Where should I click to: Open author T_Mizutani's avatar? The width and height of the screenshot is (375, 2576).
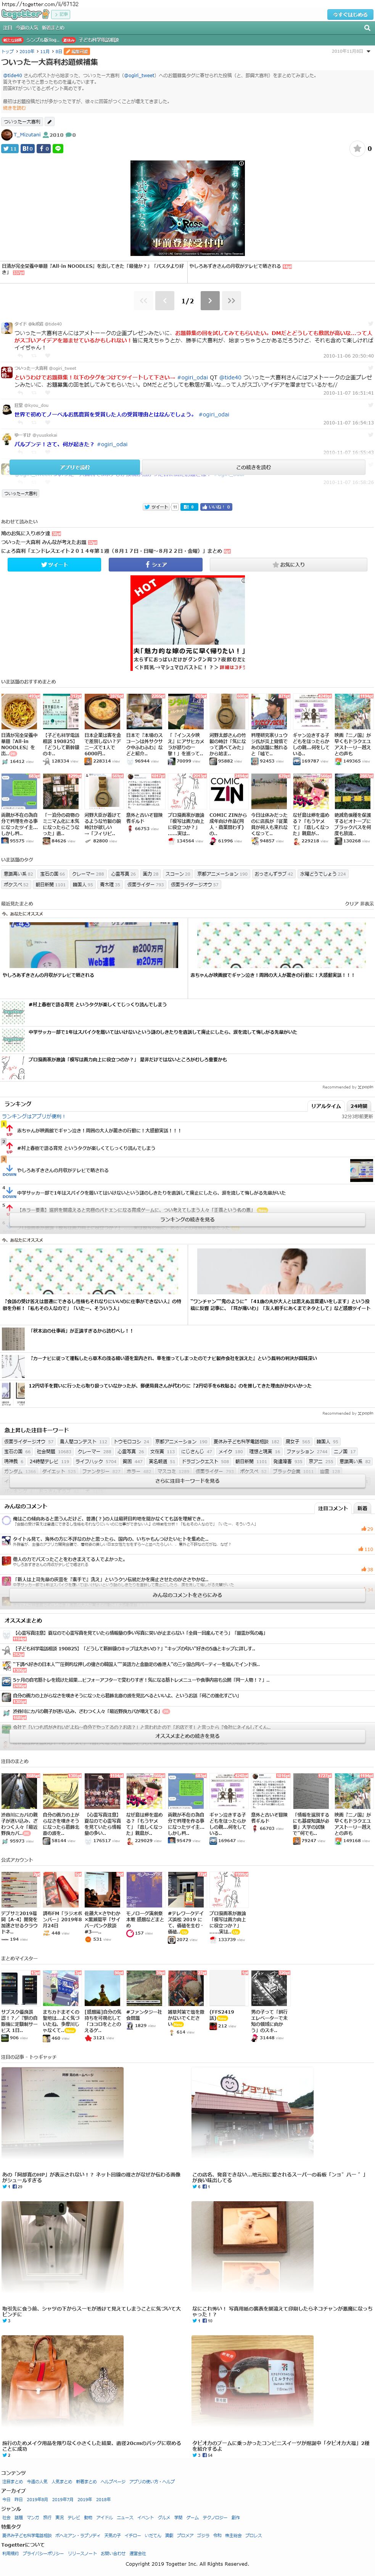coord(7,134)
